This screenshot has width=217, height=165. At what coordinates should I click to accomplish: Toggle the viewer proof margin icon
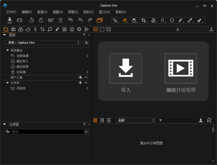108,29
